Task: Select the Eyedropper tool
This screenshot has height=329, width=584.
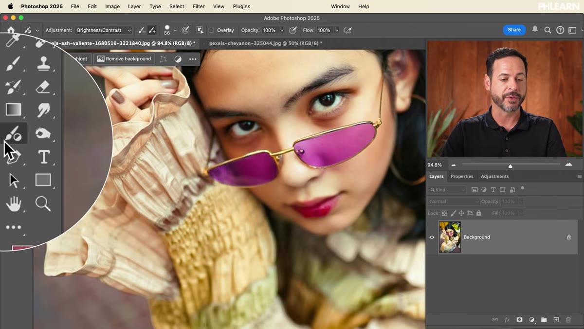Action: (12, 41)
